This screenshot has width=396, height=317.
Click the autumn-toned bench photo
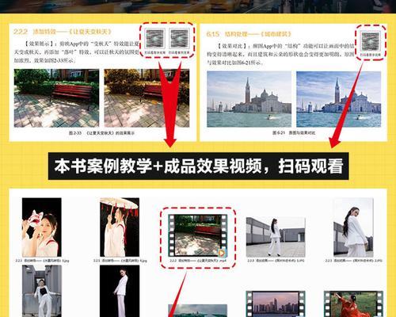(147, 98)
